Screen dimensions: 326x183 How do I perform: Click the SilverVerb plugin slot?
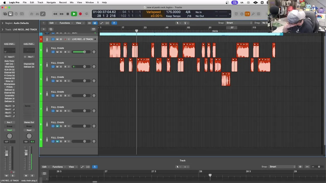click(9, 67)
